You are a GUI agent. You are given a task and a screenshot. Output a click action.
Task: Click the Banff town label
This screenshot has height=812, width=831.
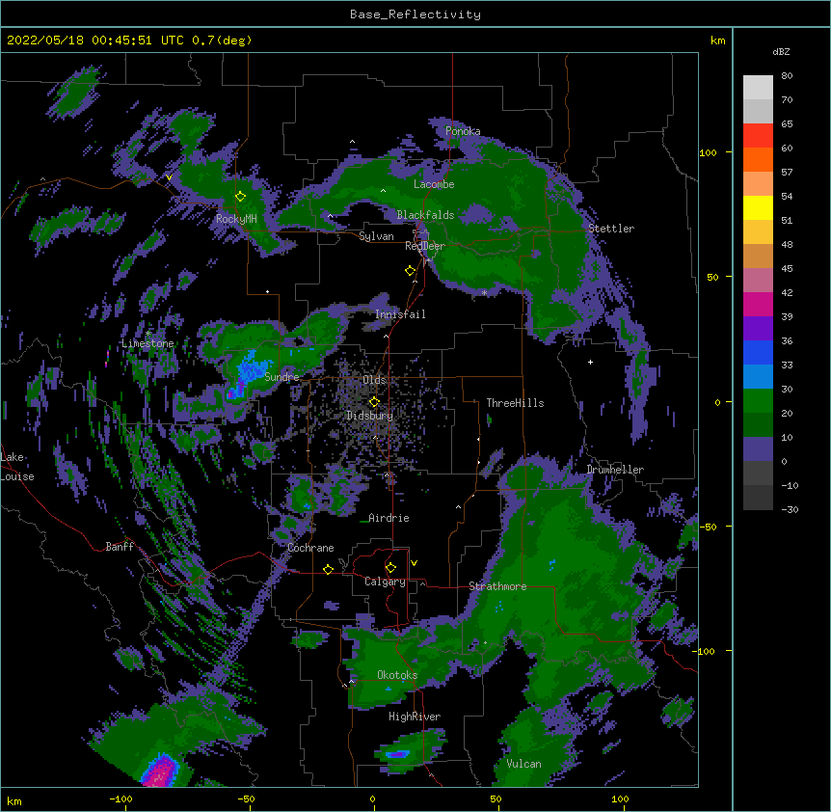pos(120,547)
